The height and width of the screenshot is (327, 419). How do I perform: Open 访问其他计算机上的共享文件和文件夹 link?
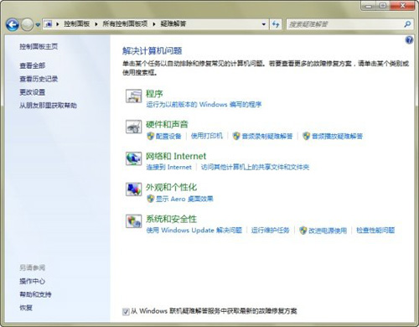click(255, 167)
